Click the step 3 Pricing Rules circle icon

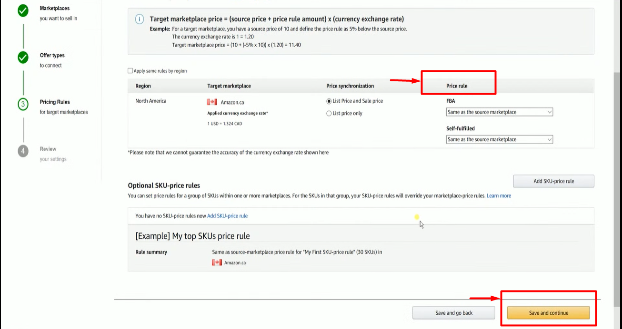pyautogui.click(x=23, y=104)
